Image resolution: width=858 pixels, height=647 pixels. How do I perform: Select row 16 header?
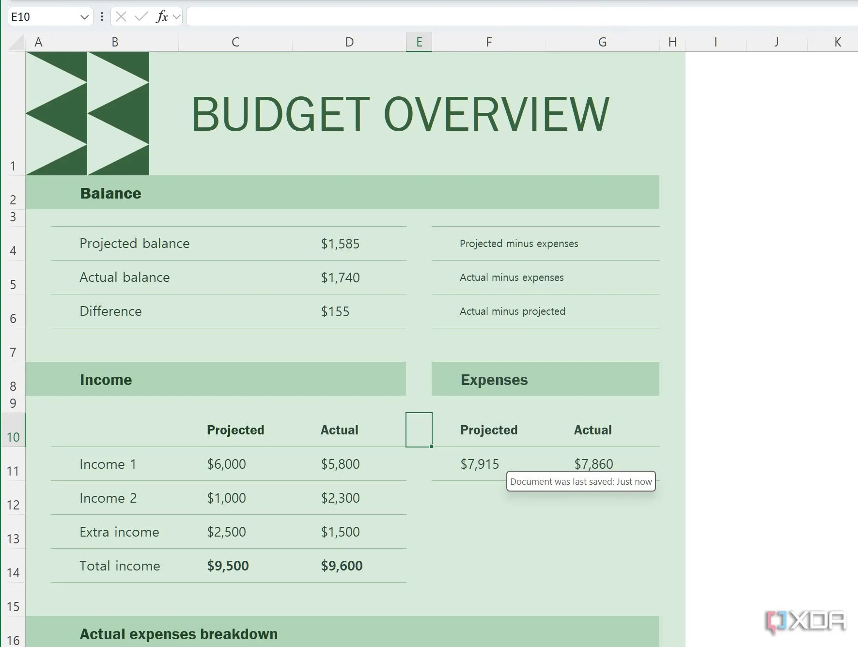pos(13,632)
